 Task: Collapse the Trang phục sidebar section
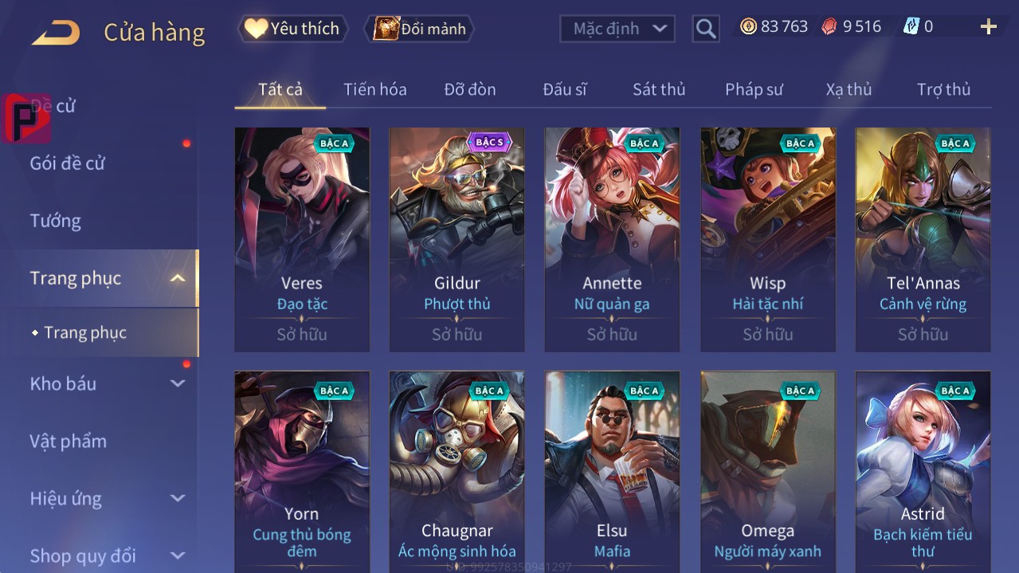pyautogui.click(x=178, y=278)
